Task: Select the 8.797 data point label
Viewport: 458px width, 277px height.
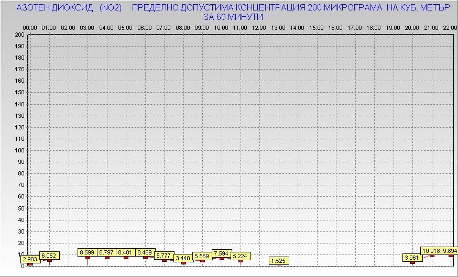Action: (x=107, y=252)
